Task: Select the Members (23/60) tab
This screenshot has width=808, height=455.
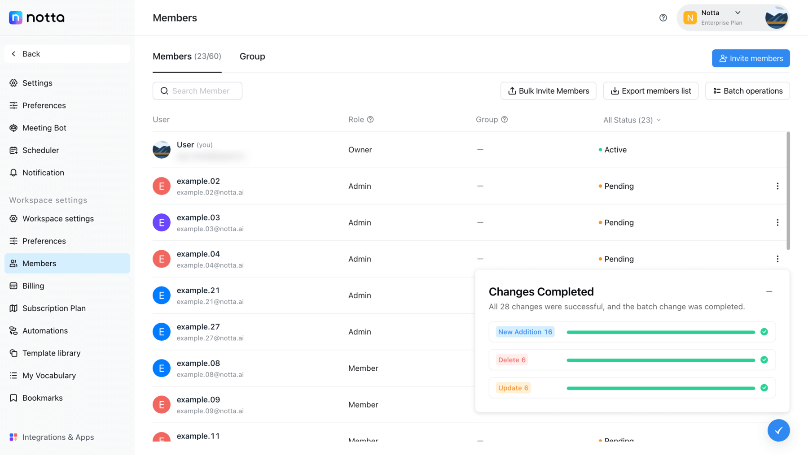Action: [187, 56]
